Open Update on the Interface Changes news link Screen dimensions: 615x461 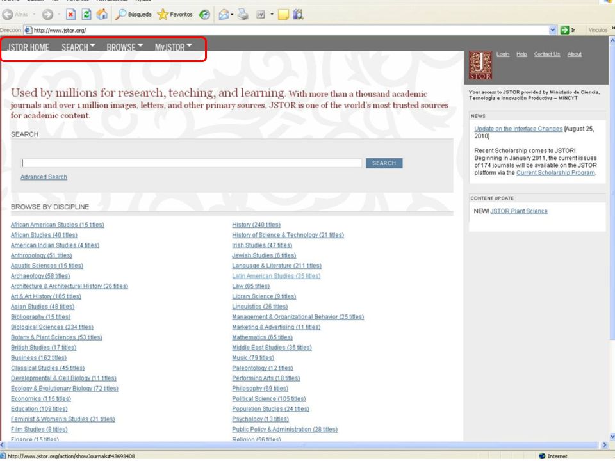coord(518,129)
